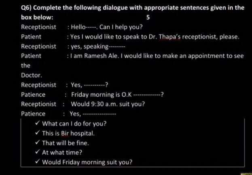Click the checkmark before 'Would Friday morning suit you?'

(37, 162)
